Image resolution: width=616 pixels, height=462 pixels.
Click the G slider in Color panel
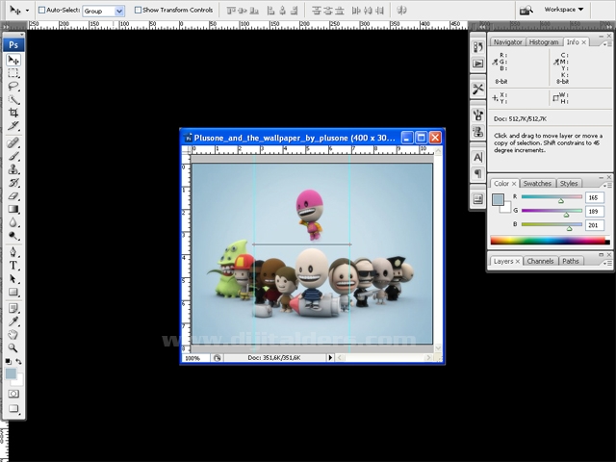[x=552, y=211]
